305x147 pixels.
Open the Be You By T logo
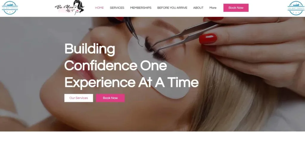(69, 7)
